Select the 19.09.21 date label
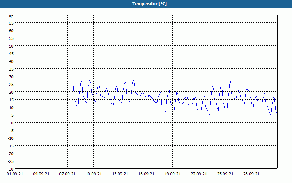 click(x=172, y=174)
